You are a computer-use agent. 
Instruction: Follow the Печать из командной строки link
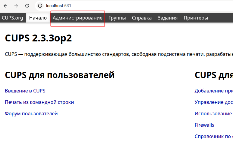39,102
